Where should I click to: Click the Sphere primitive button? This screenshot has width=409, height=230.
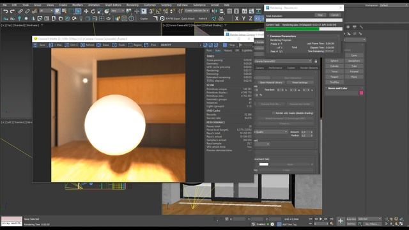pos(334,61)
